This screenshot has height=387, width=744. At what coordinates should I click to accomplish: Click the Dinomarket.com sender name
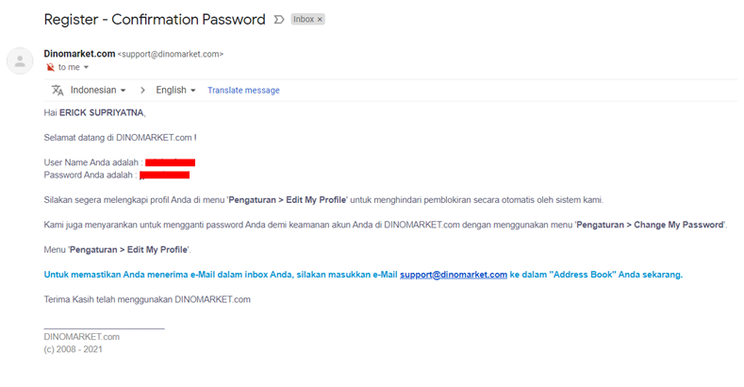(x=79, y=54)
